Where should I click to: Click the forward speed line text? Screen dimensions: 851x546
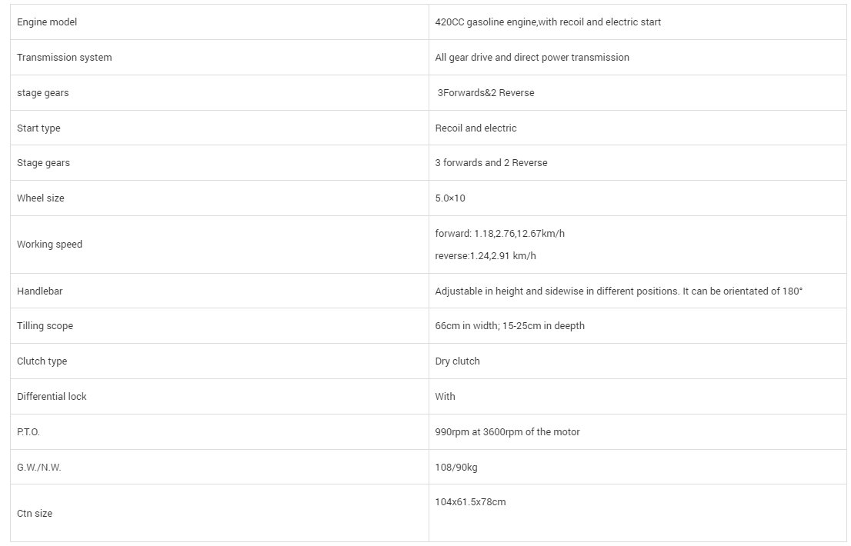(x=505, y=234)
